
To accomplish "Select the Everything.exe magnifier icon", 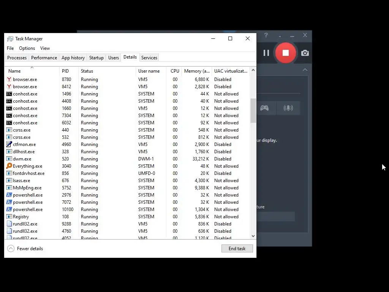I will click(9, 166).
